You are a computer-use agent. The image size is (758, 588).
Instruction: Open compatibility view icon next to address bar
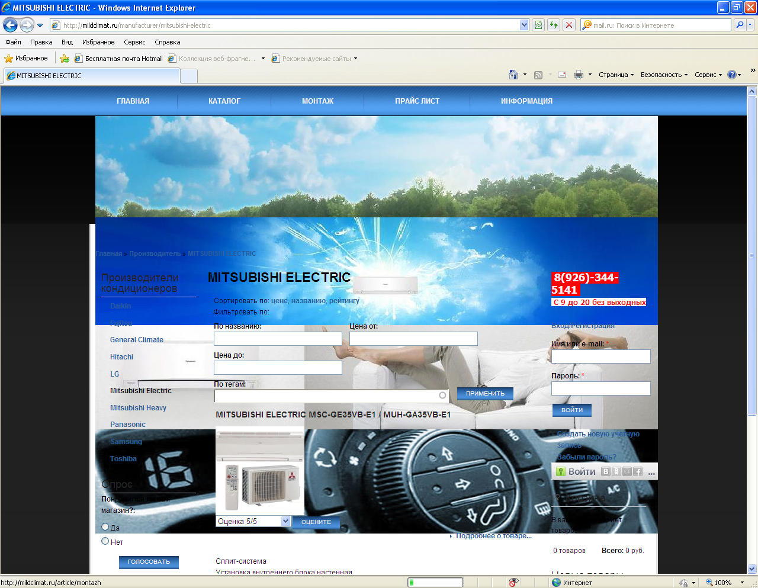[x=538, y=25]
